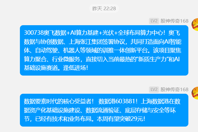Click the text 逢低进场! in the first message
198x132 pixels.
(x=75, y=68)
